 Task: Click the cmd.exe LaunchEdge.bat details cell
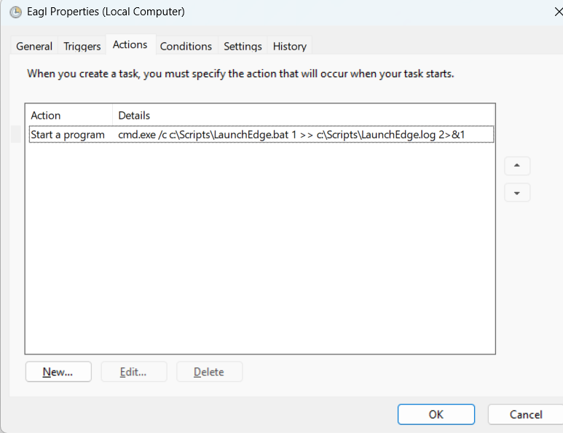(x=291, y=135)
